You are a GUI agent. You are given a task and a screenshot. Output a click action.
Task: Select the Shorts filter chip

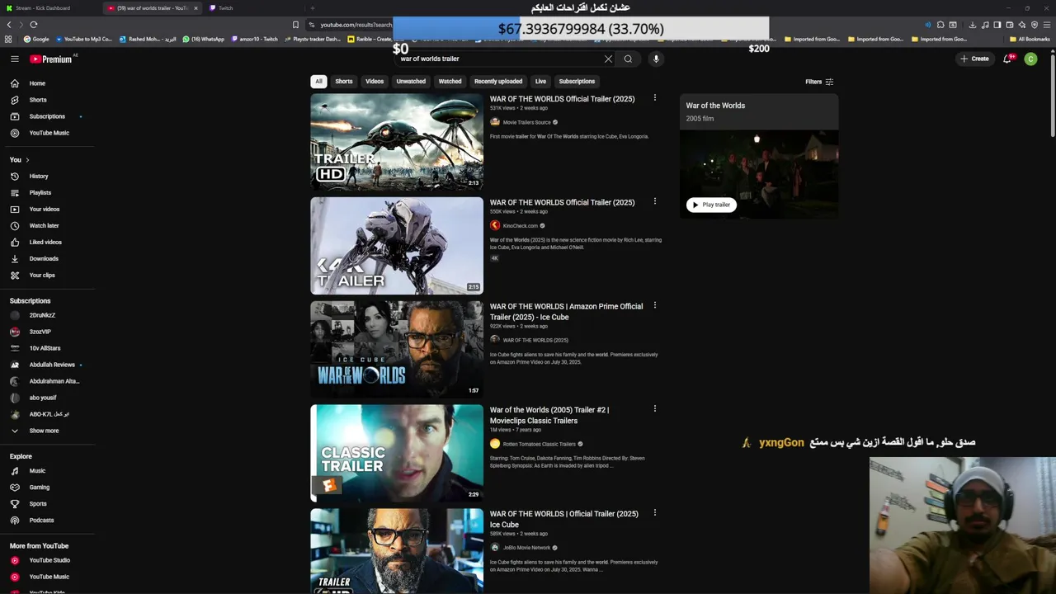tap(344, 81)
